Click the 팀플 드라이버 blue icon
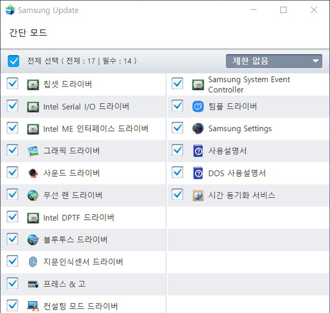 tap(198, 106)
